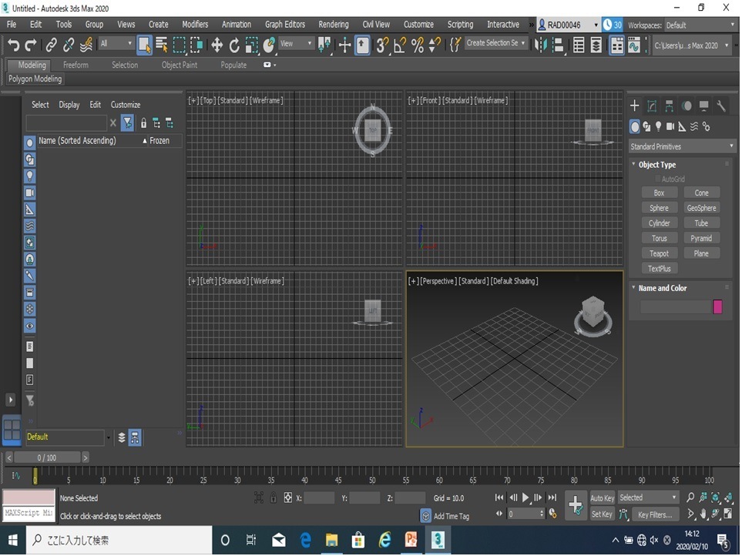Select the Helpers category icon

point(682,127)
